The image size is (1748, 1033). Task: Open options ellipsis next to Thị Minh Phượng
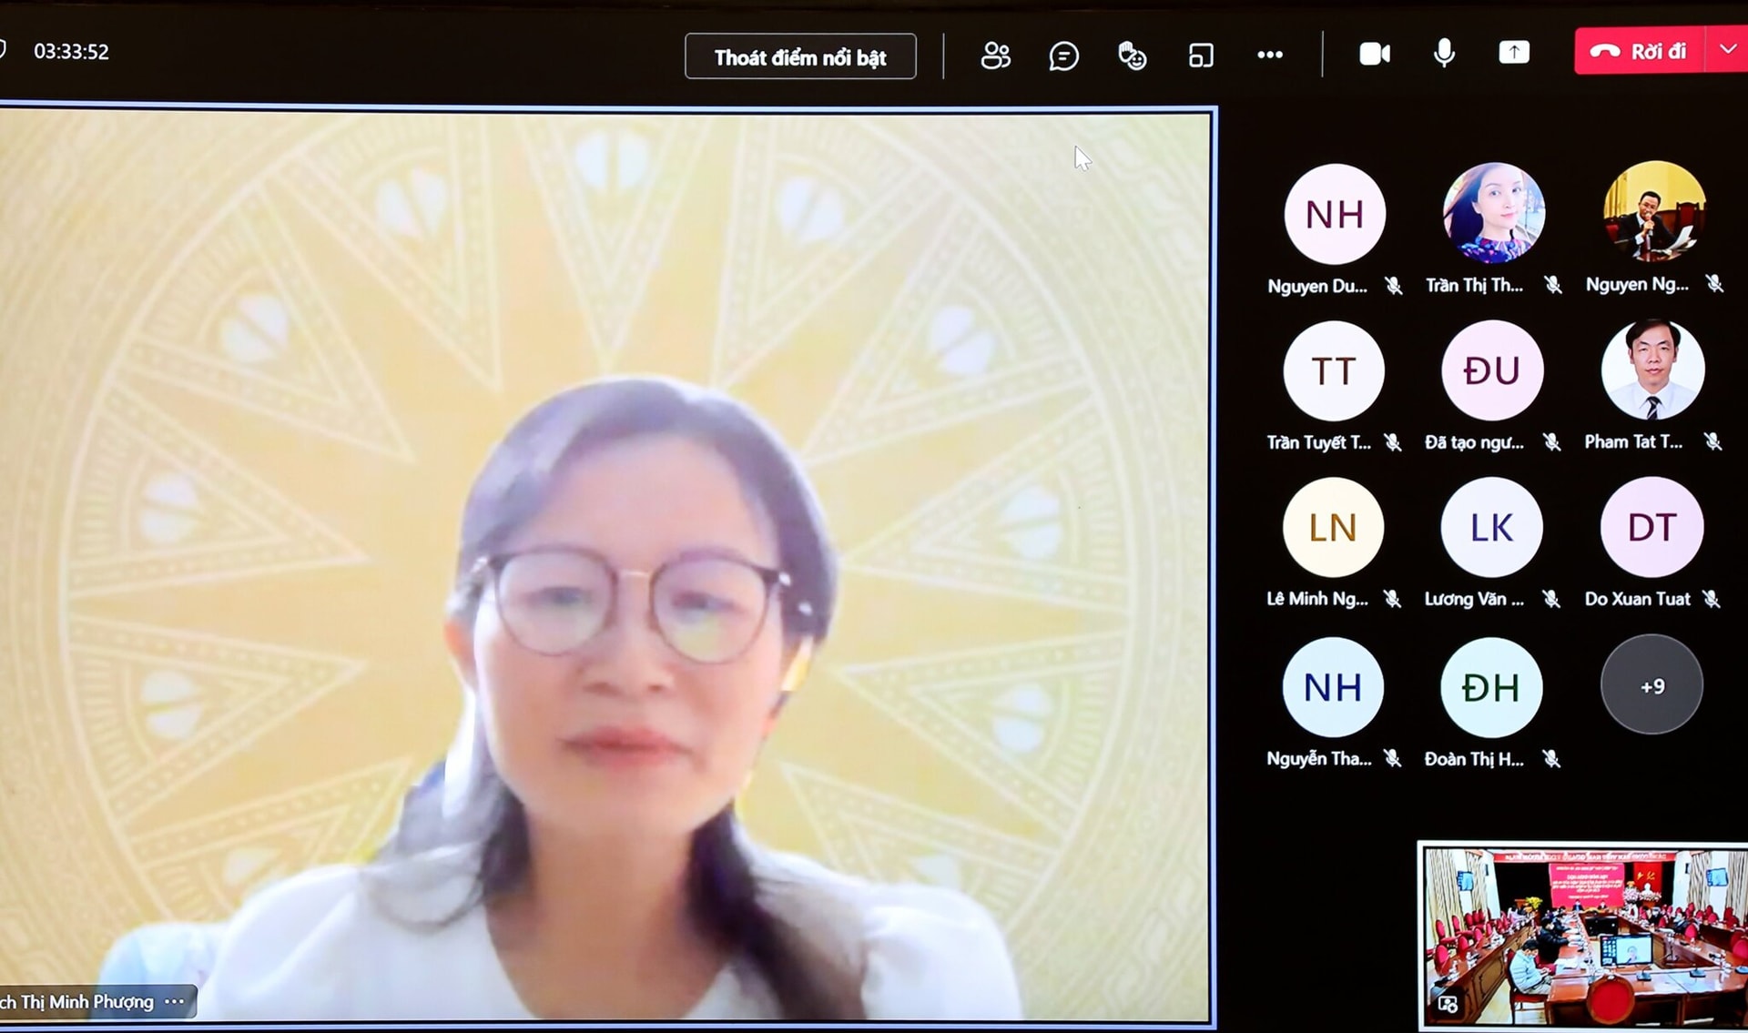(x=175, y=1001)
